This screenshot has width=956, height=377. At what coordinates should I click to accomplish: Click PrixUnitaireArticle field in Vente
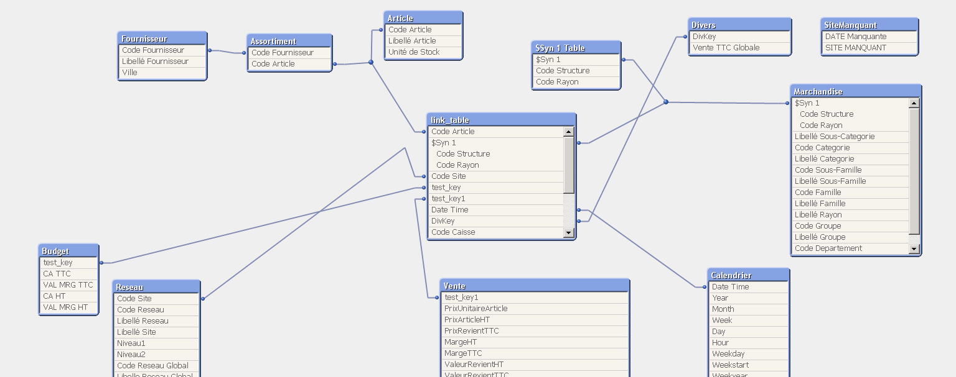coord(535,309)
